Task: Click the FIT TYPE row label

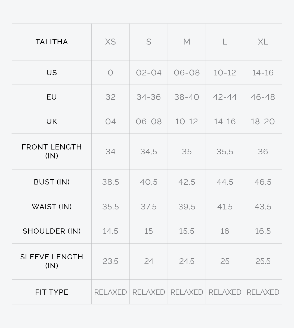Action: 52,292
